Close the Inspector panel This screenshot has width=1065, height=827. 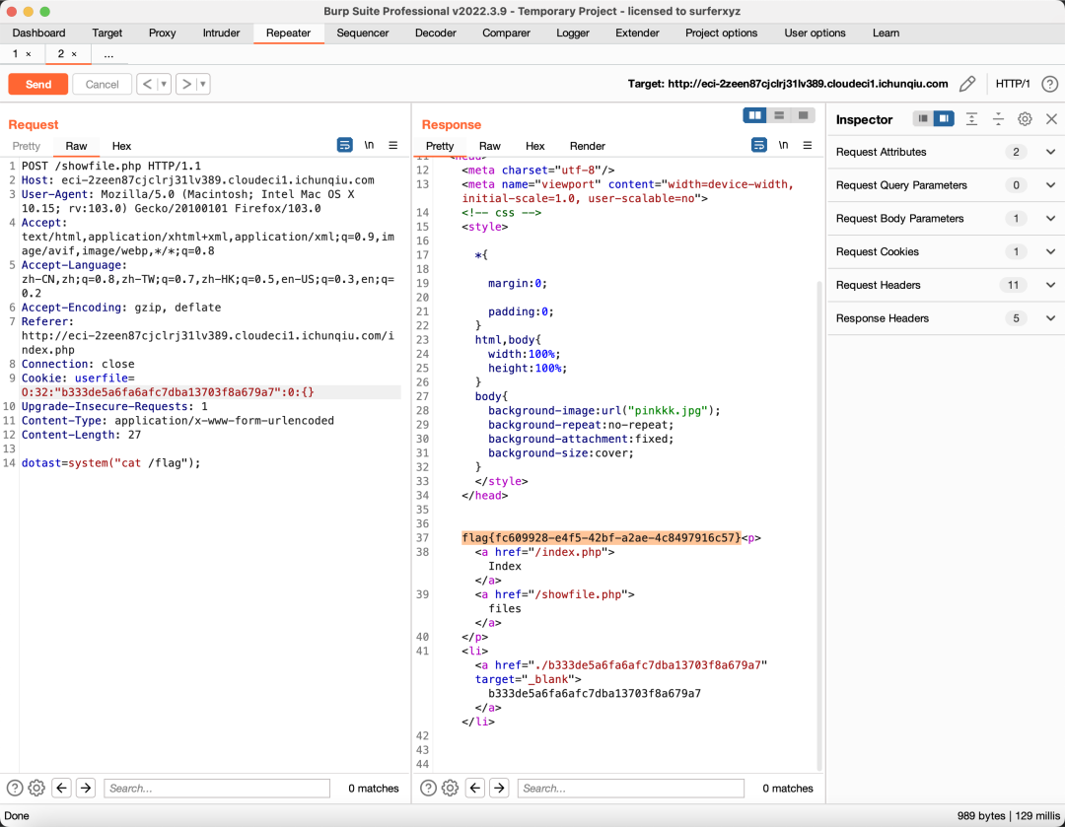(1051, 119)
